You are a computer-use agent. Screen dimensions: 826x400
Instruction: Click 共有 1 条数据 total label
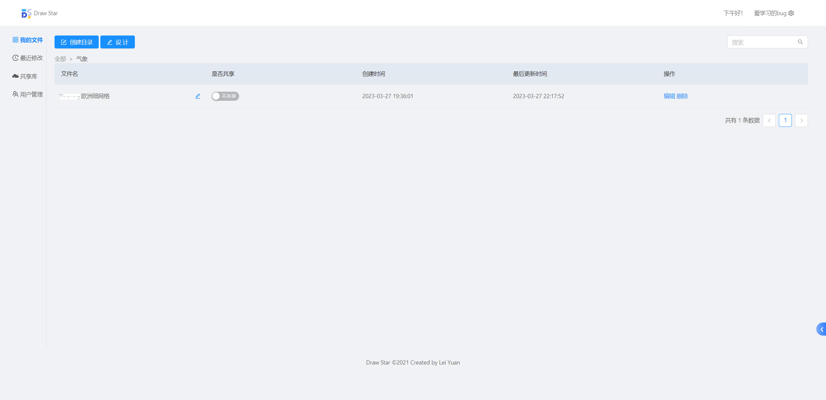[x=742, y=120]
